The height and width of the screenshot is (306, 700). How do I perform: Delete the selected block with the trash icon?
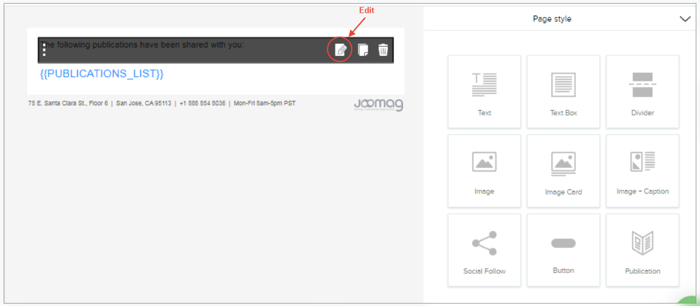click(x=383, y=50)
